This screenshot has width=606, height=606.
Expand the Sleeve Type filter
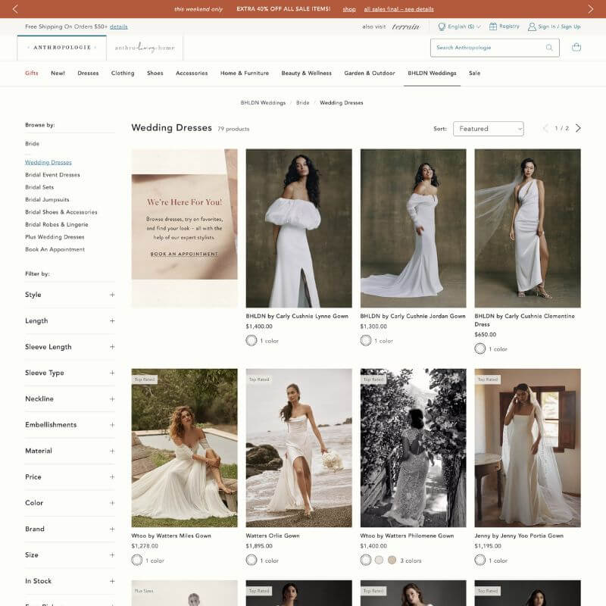[70, 373]
